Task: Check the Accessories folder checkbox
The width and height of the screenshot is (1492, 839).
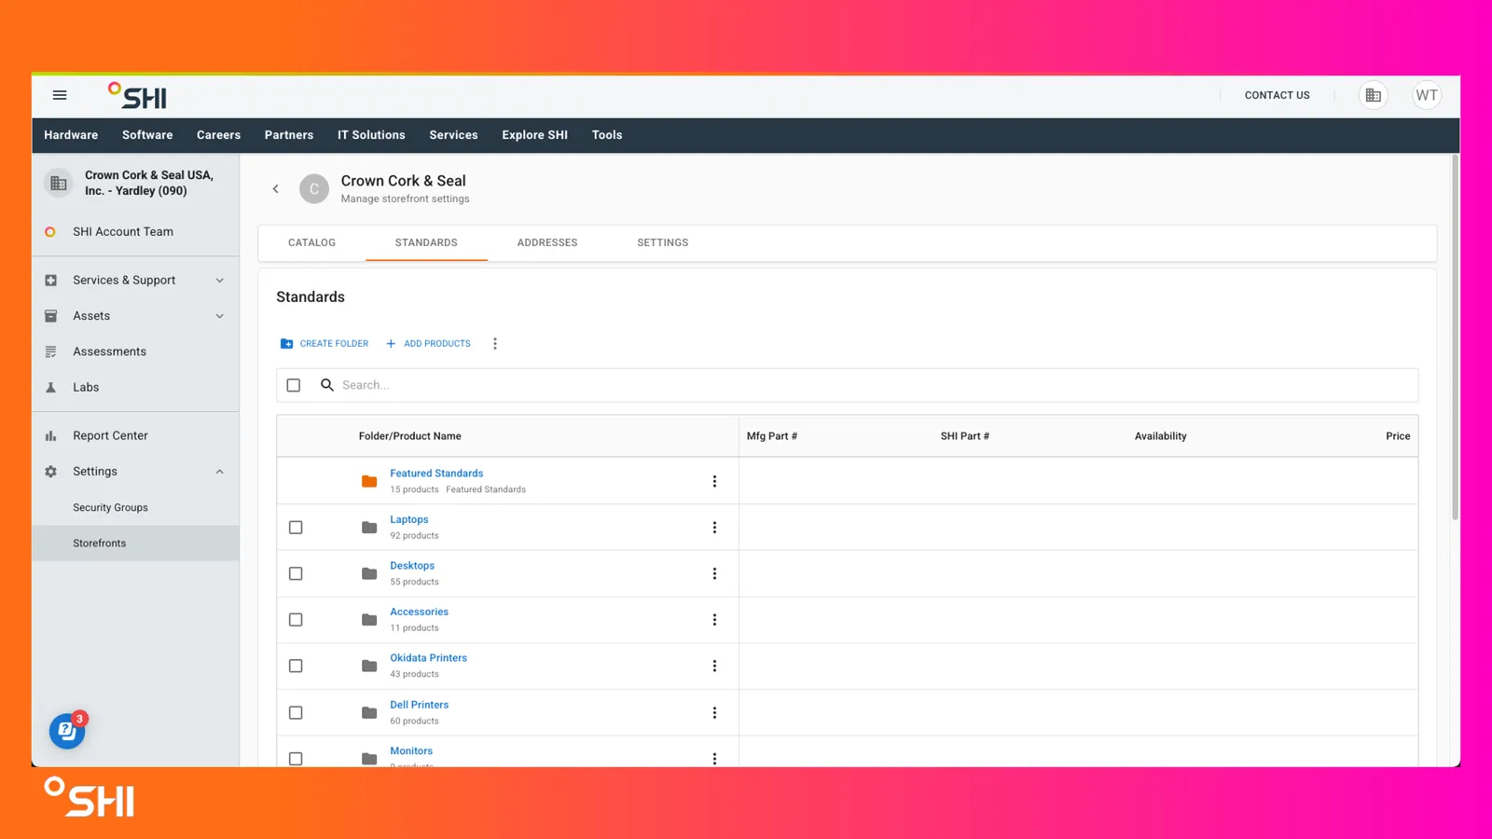Action: pos(296,620)
